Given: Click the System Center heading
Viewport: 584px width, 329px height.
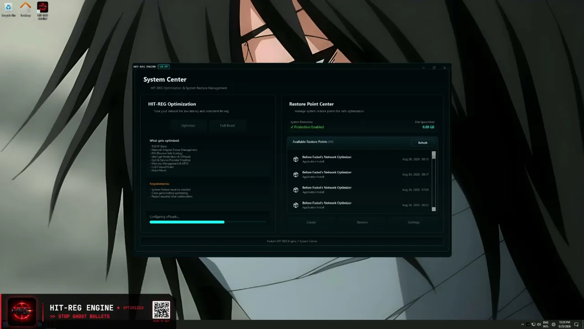Looking at the screenshot, I should point(165,80).
